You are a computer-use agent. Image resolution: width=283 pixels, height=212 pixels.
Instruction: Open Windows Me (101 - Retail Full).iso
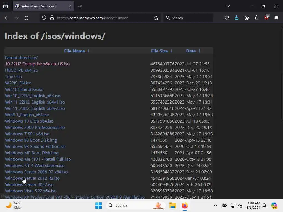tap(38, 159)
